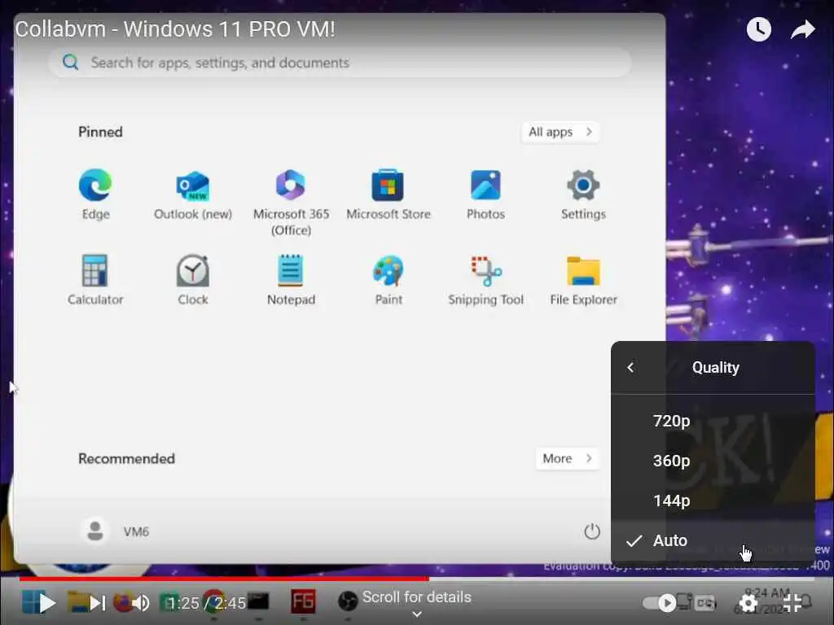
Task: Expand More recommended items
Action: tap(567, 458)
